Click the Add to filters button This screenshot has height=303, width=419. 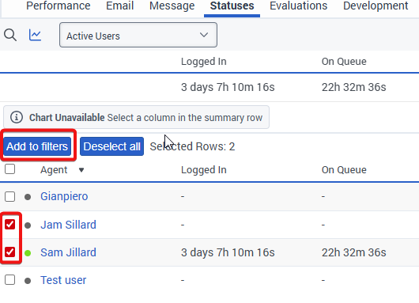point(37,146)
